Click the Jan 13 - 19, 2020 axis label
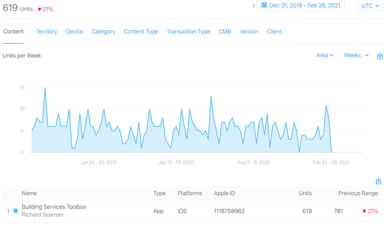 pyautogui.click(x=176, y=163)
